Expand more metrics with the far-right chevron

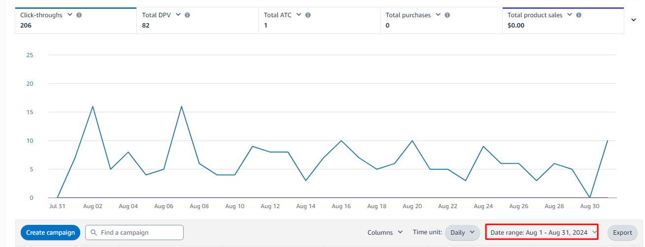(634, 20)
